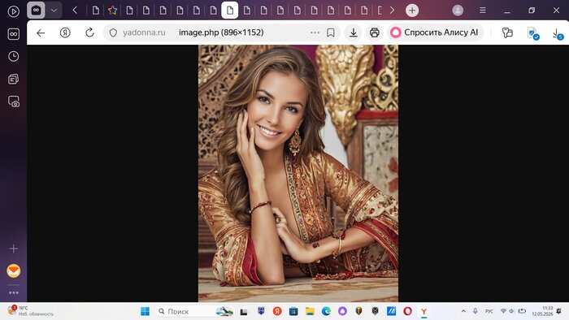Open the infinity icon in the sidebar
The image size is (569, 320).
14,34
